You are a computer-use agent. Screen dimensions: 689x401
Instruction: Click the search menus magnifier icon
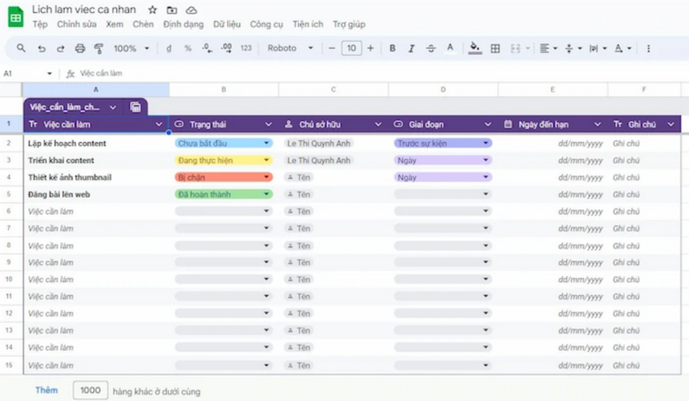pyautogui.click(x=21, y=49)
